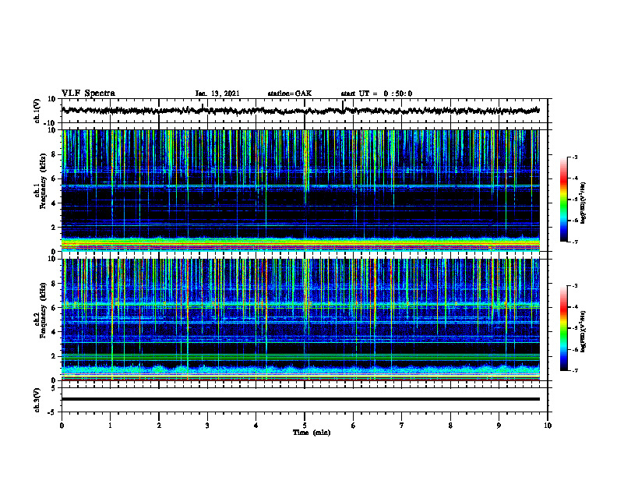Click the ch.2 spectrogram "8" kHz tick label
The height and width of the screenshot is (477, 617).
coord(54,284)
